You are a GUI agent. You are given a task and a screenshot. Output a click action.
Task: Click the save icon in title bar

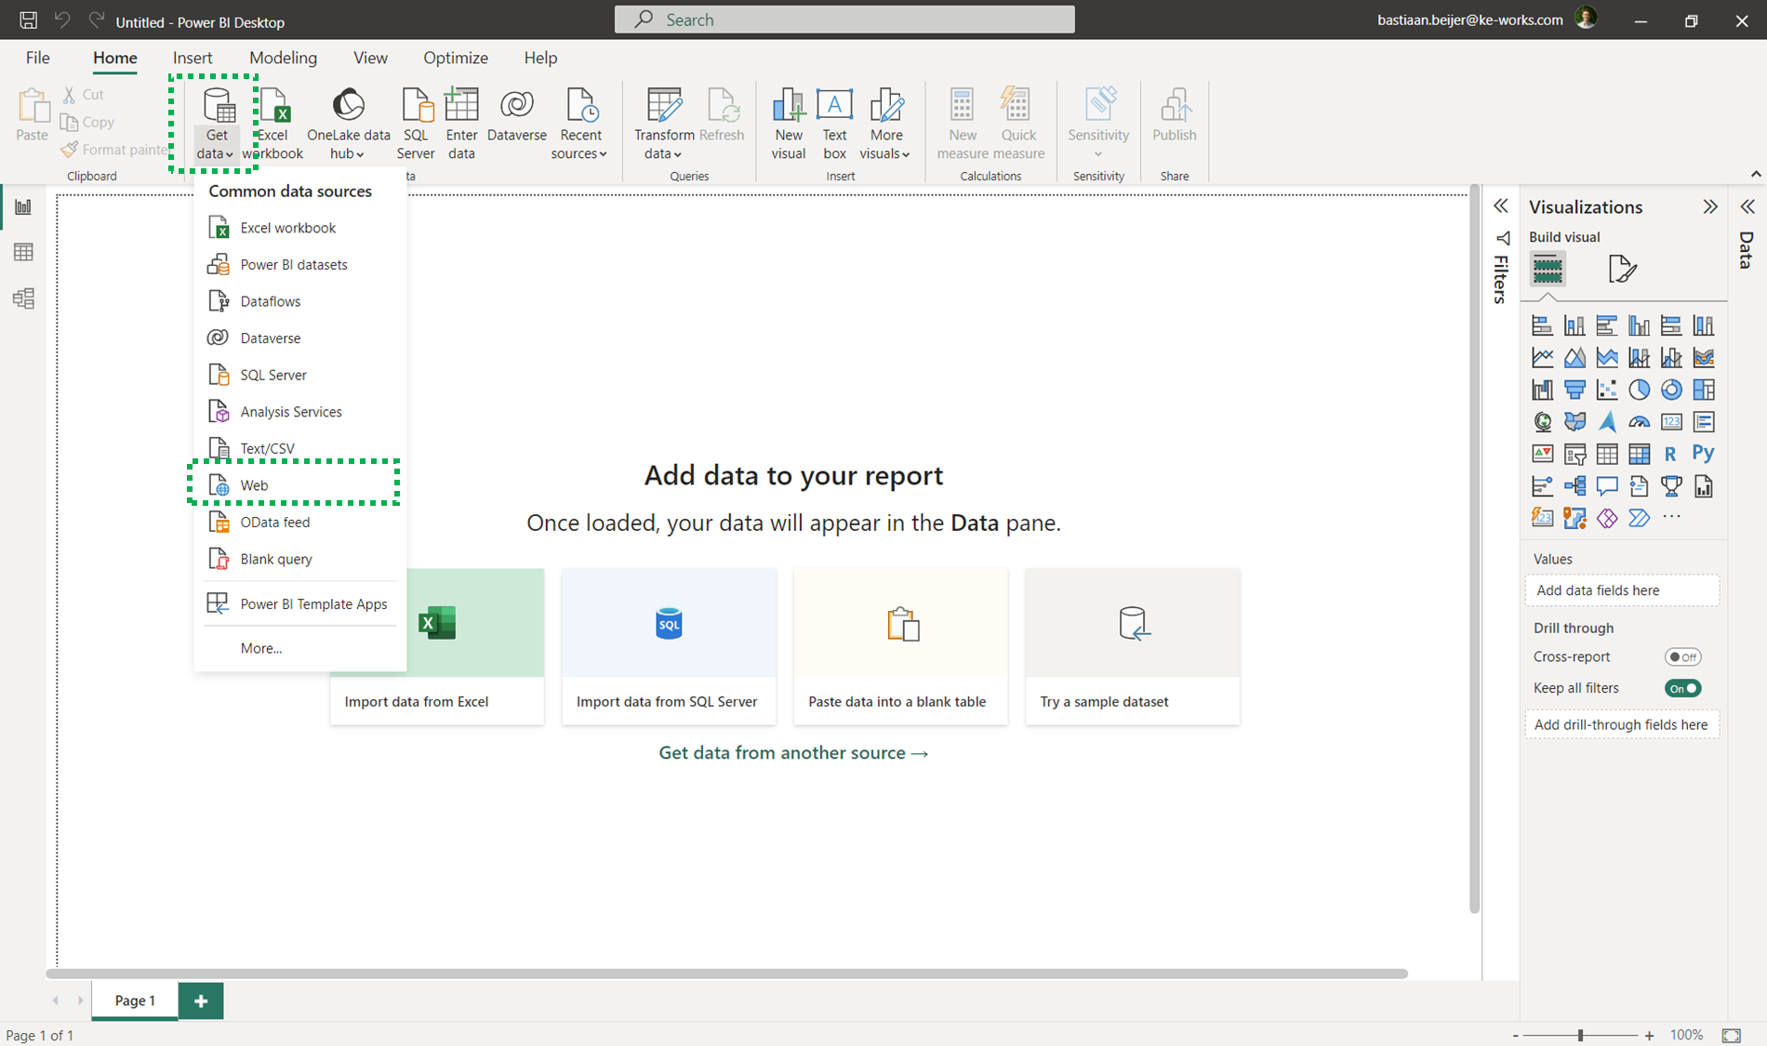(28, 20)
